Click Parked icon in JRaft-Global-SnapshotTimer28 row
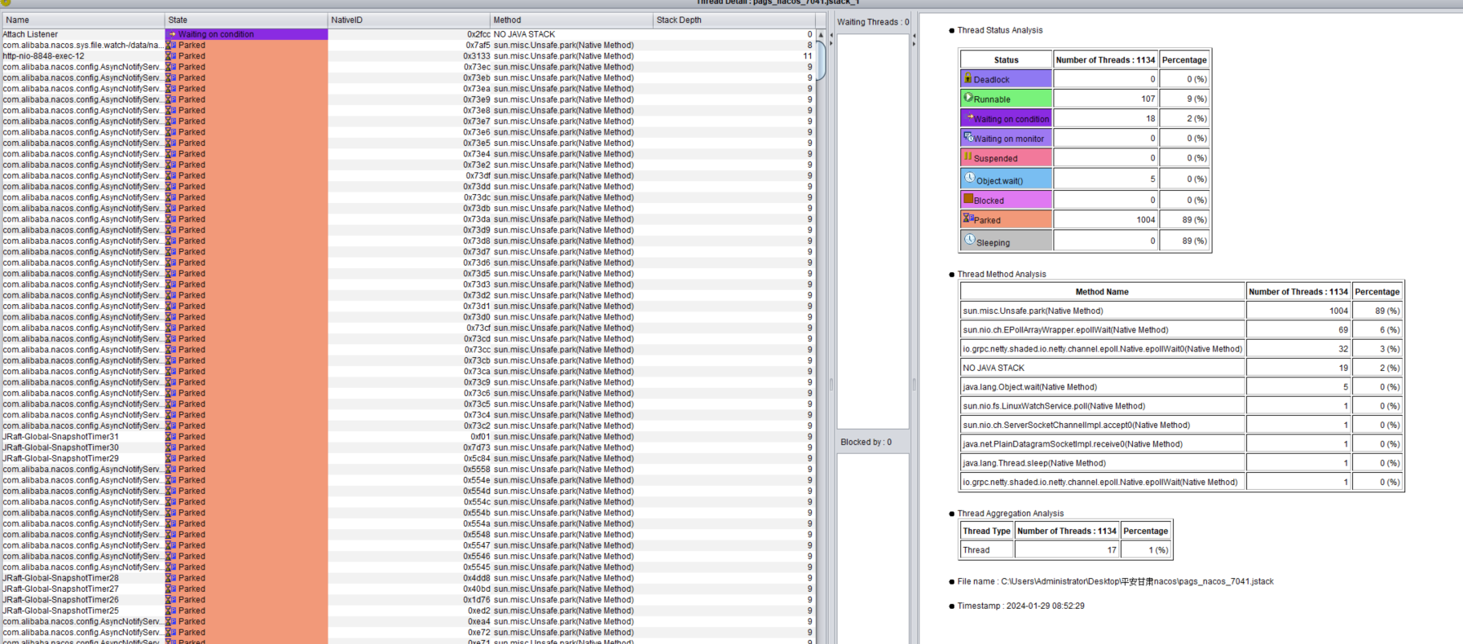Viewport: 1463px width, 644px height. click(171, 578)
